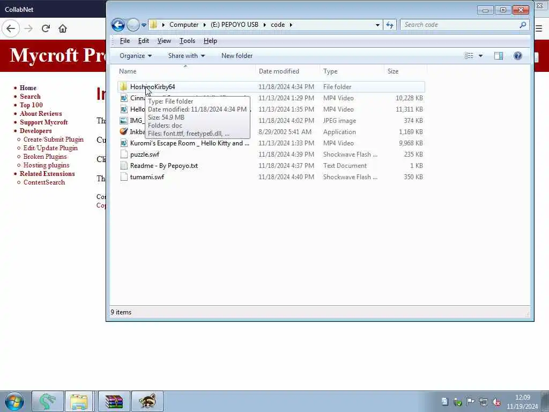Toggle the preview pane icon
Screen dimensions: 549x412
[498, 56]
